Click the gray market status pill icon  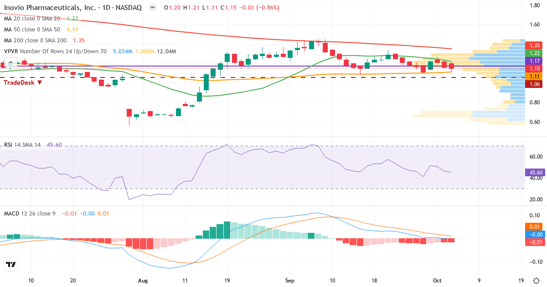tap(153, 8)
